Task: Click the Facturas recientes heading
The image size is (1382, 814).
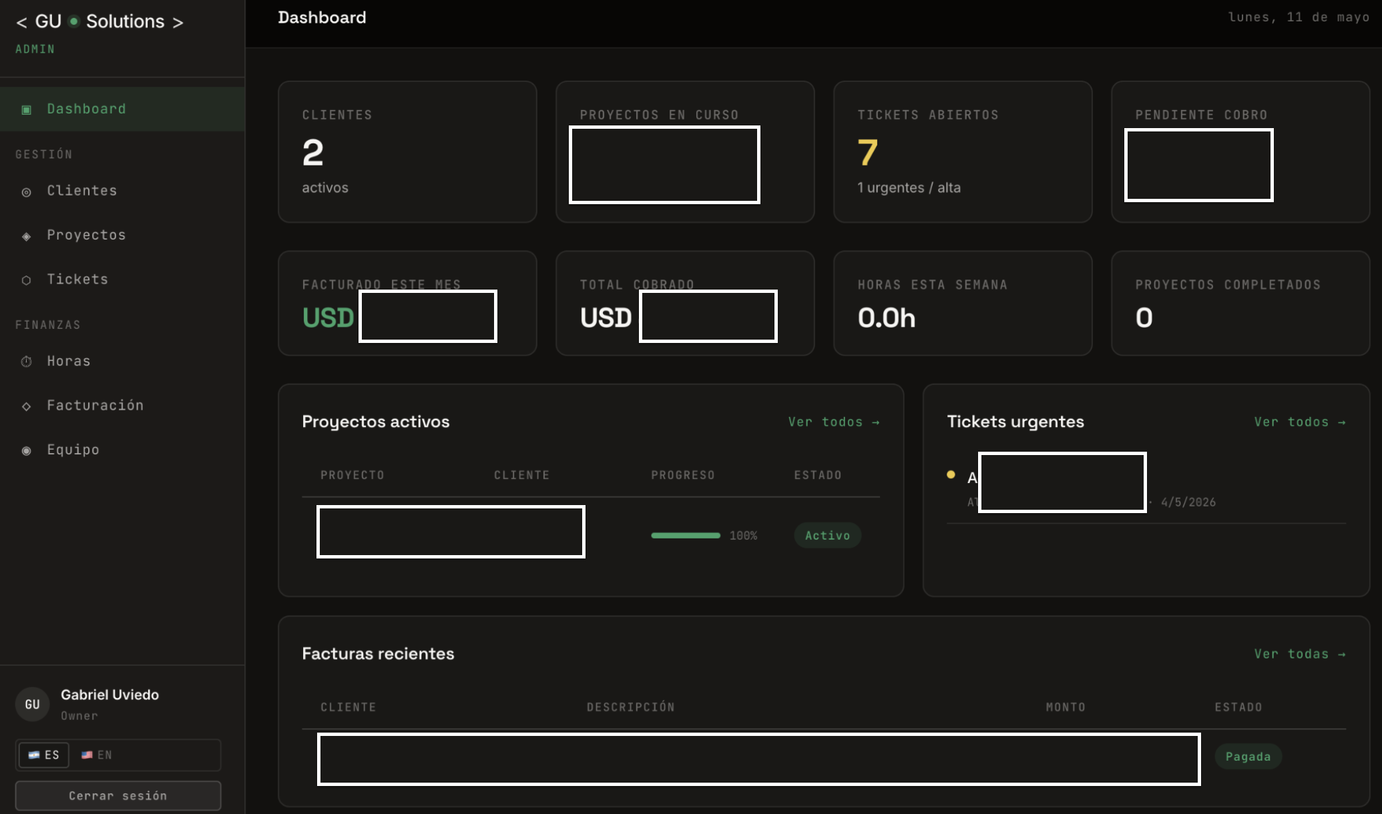Action: click(378, 653)
